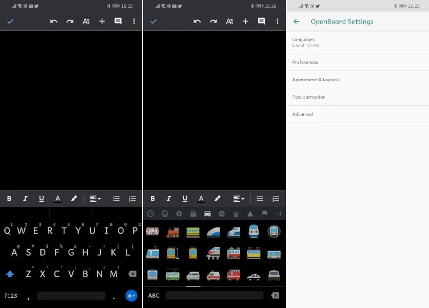Open Text correction setting

tap(358, 97)
